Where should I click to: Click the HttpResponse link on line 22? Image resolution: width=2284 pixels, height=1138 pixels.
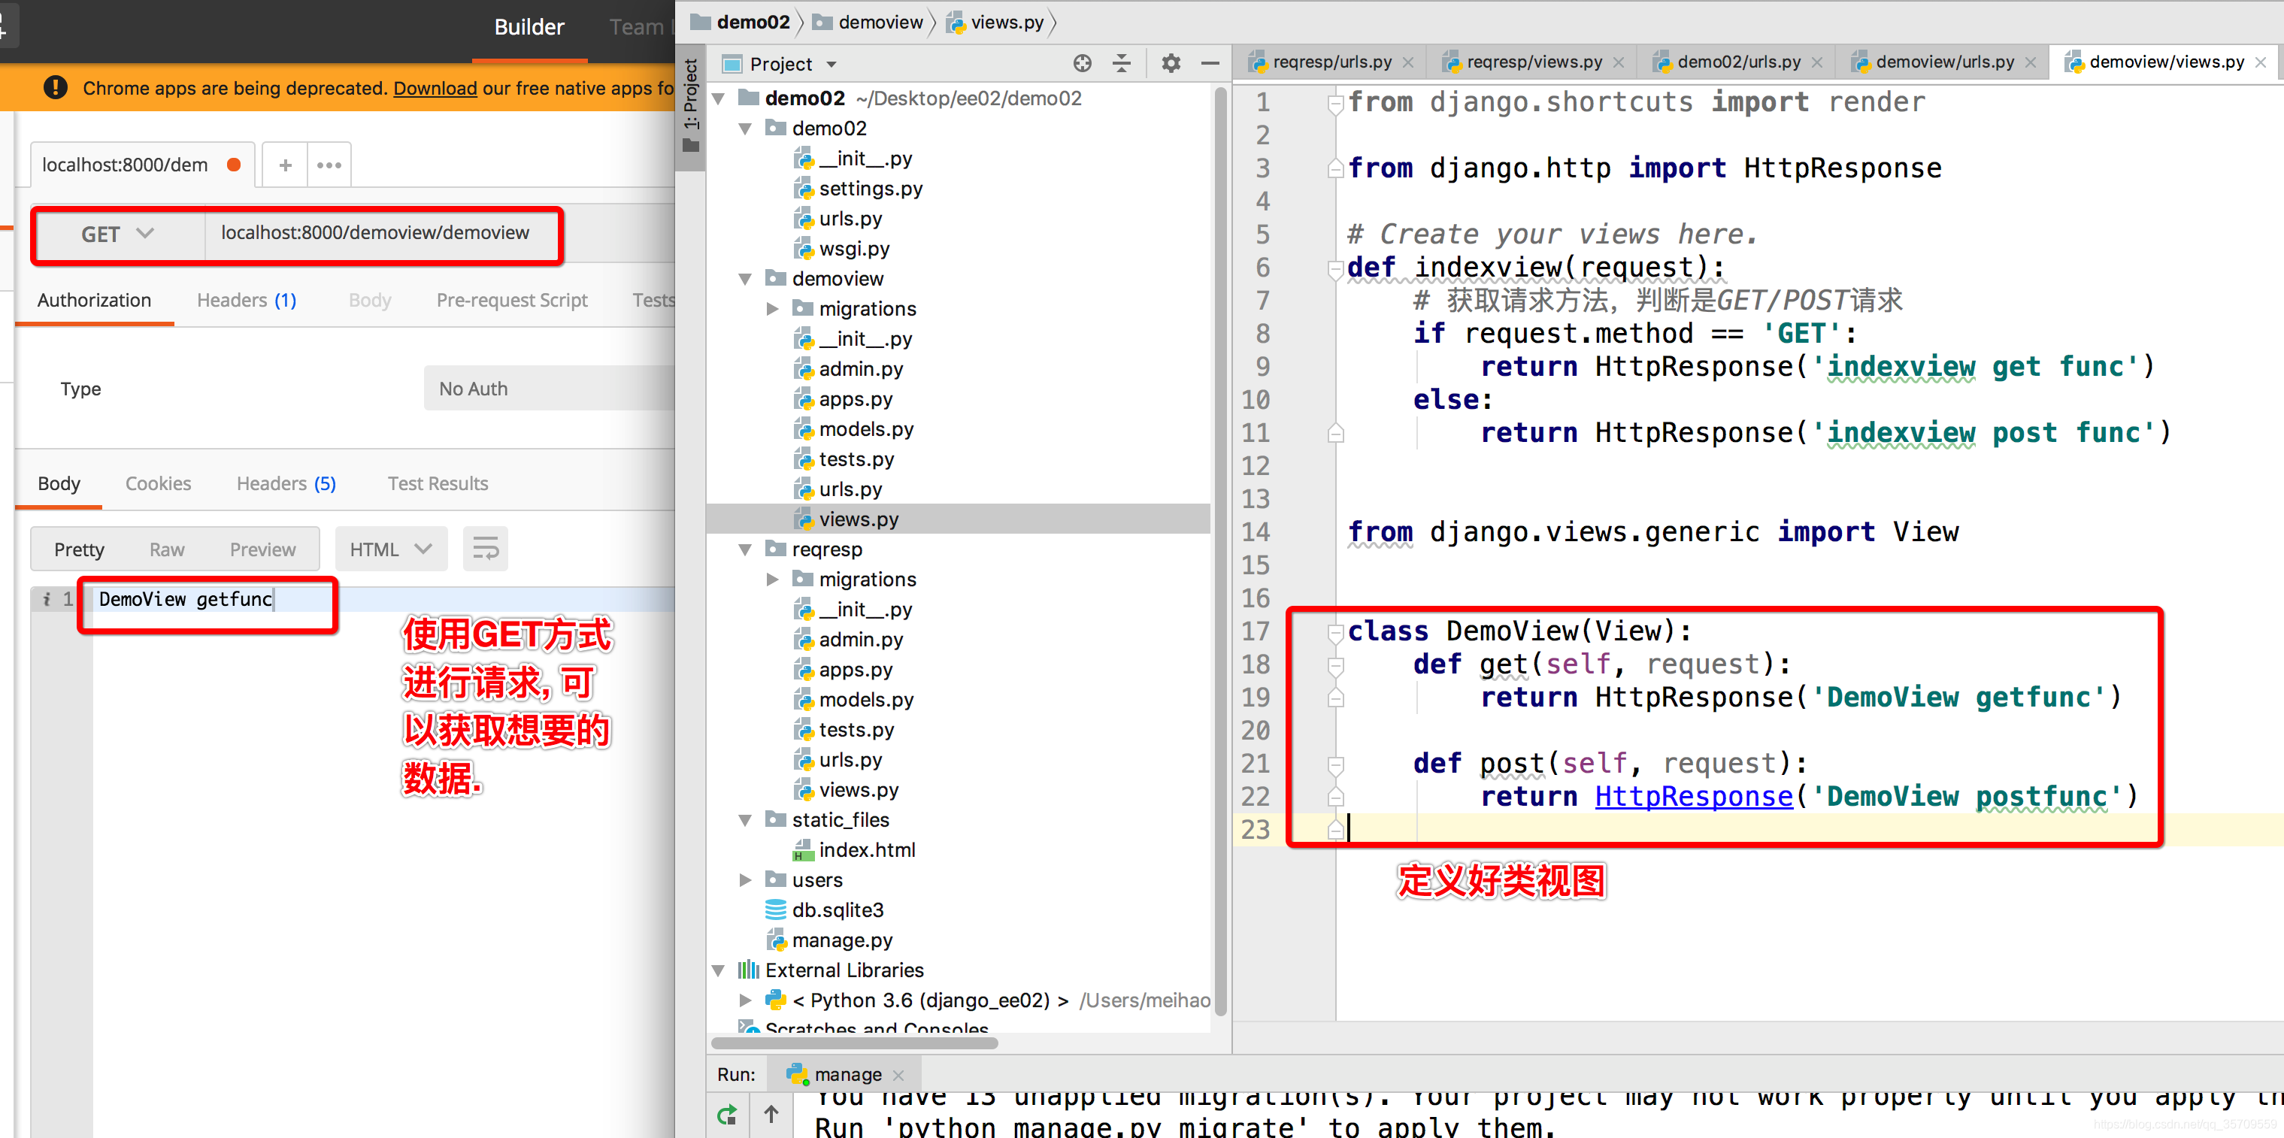pos(1694,795)
